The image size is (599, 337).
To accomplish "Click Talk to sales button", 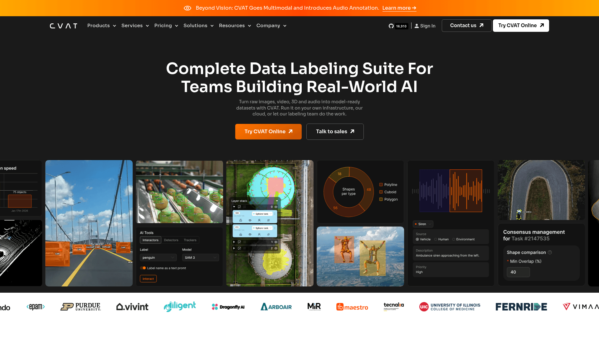I will click(x=335, y=132).
